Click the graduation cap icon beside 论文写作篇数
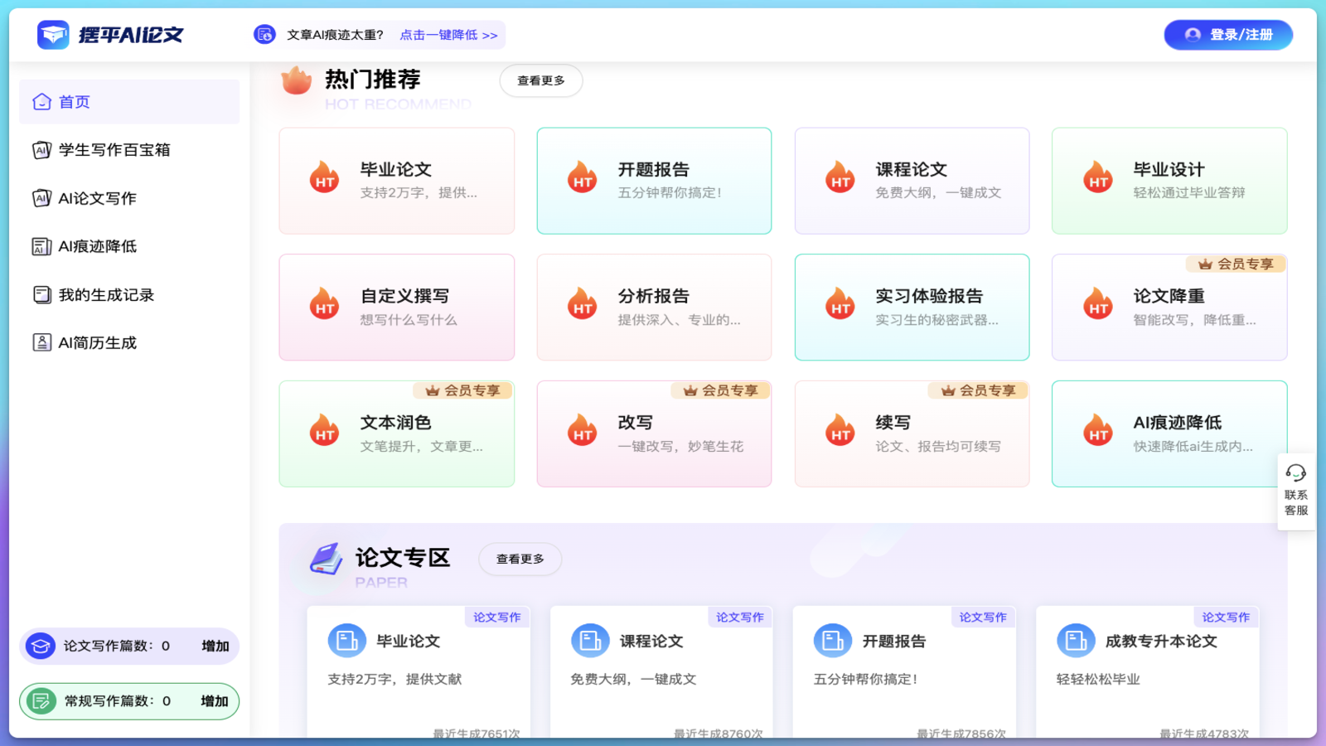This screenshot has width=1326, height=746. (39, 646)
